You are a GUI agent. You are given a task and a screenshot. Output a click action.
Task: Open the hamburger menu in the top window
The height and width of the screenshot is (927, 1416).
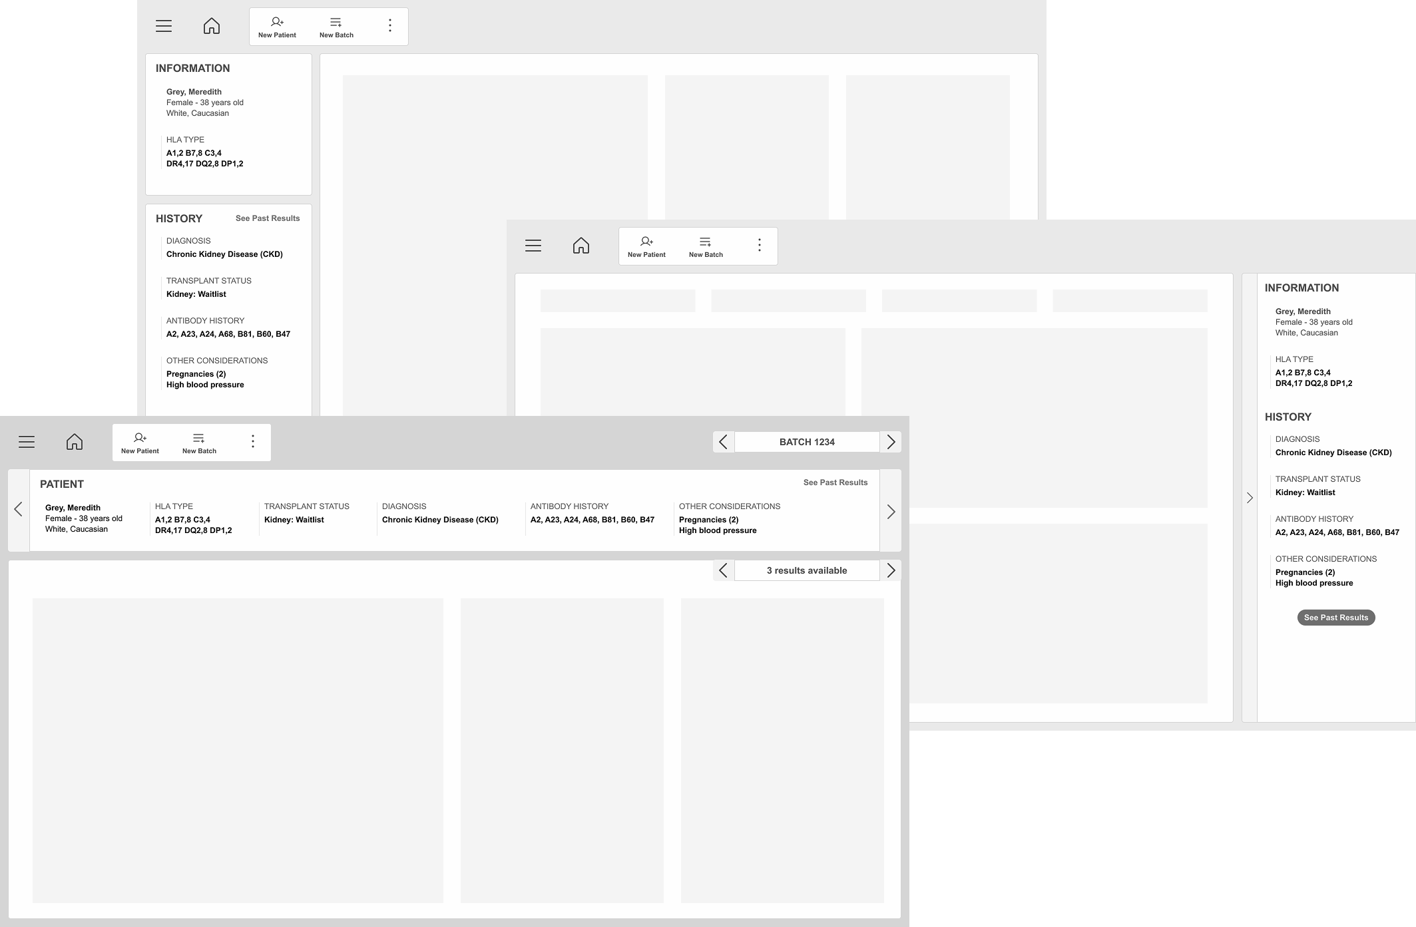[163, 25]
